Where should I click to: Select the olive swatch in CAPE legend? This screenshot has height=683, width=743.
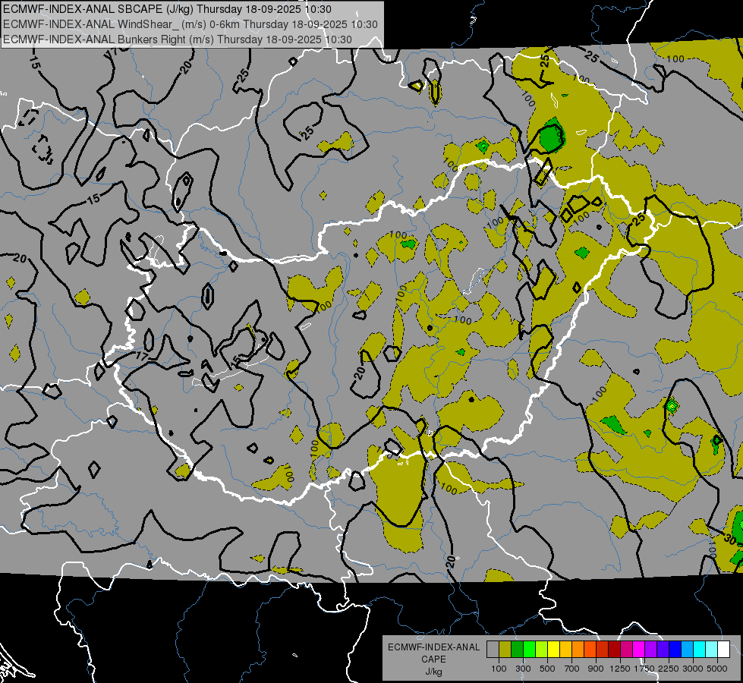505,650
